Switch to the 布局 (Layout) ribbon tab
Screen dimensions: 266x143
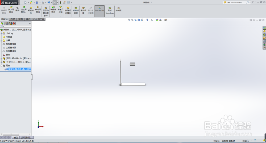[x=13, y=19]
